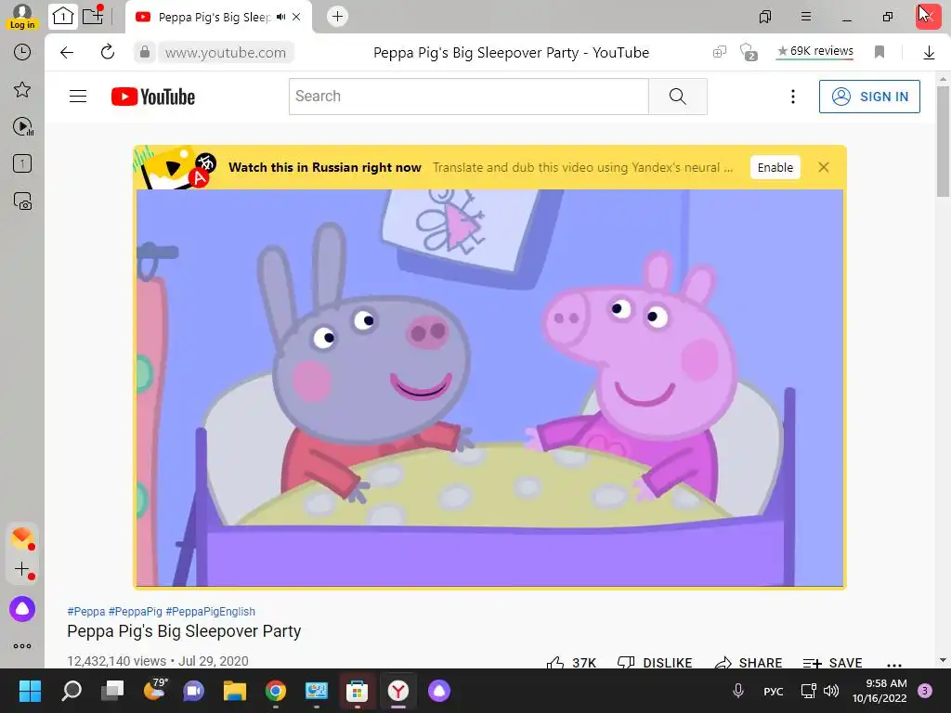
Task: Launch Google Chrome from the taskbar
Action: 275,691
